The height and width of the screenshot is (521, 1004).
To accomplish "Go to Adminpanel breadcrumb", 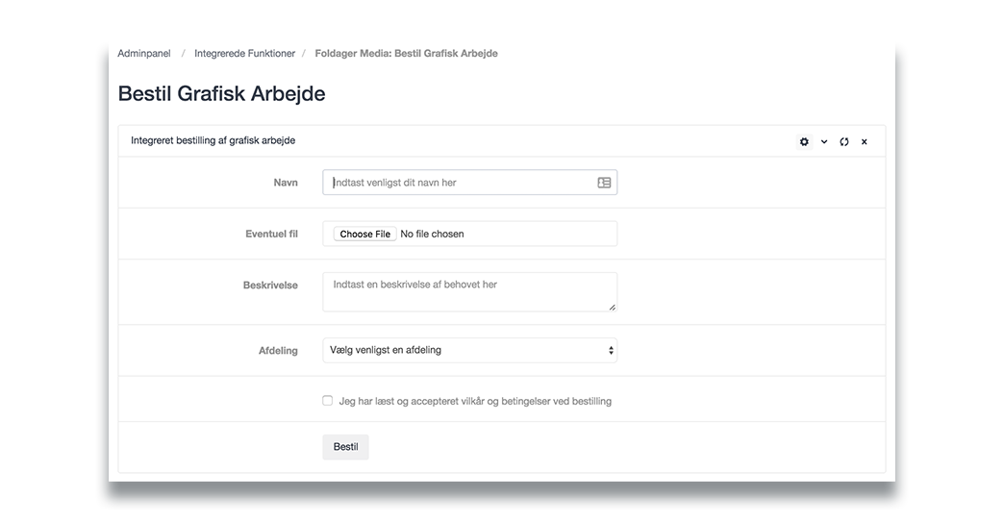I will pyautogui.click(x=144, y=53).
